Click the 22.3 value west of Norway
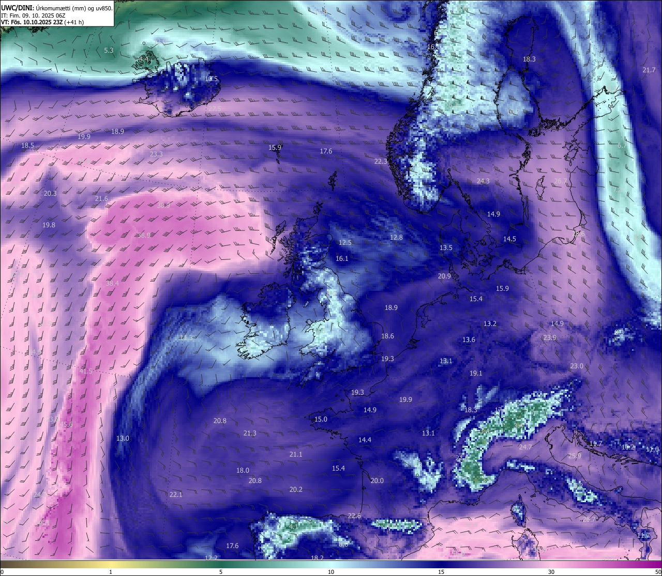Screen dimensions: 662x576 coord(381,161)
